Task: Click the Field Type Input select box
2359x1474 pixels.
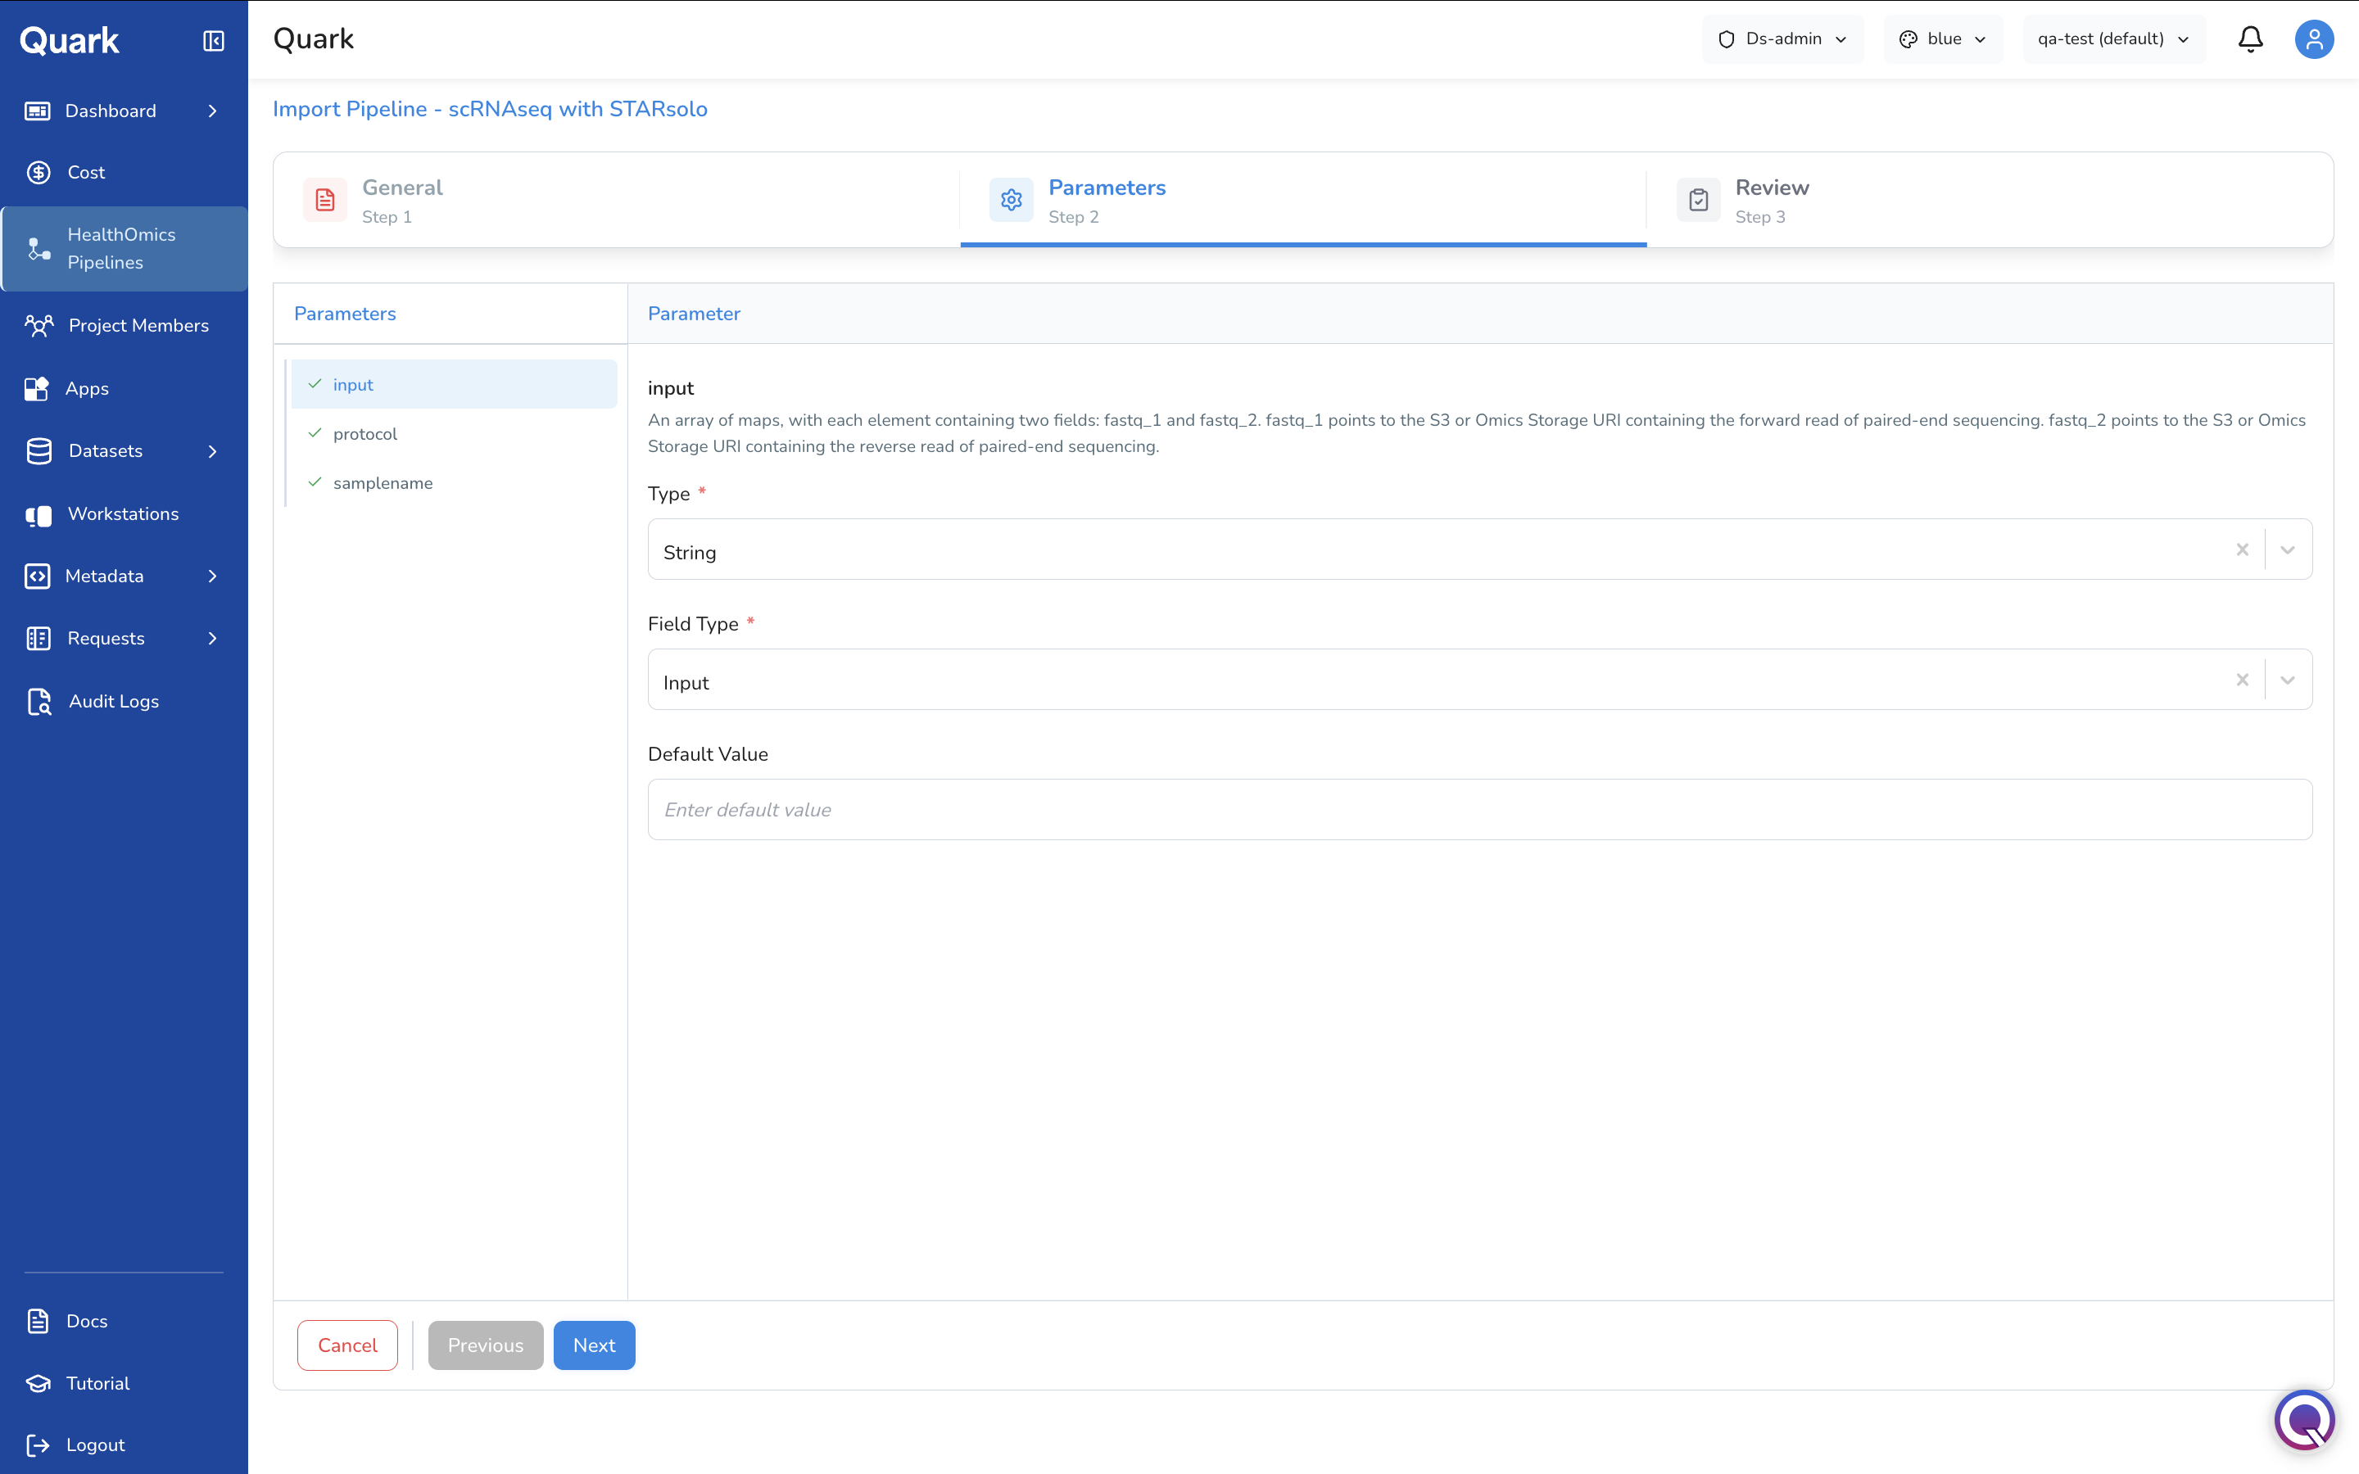Action: point(1480,680)
